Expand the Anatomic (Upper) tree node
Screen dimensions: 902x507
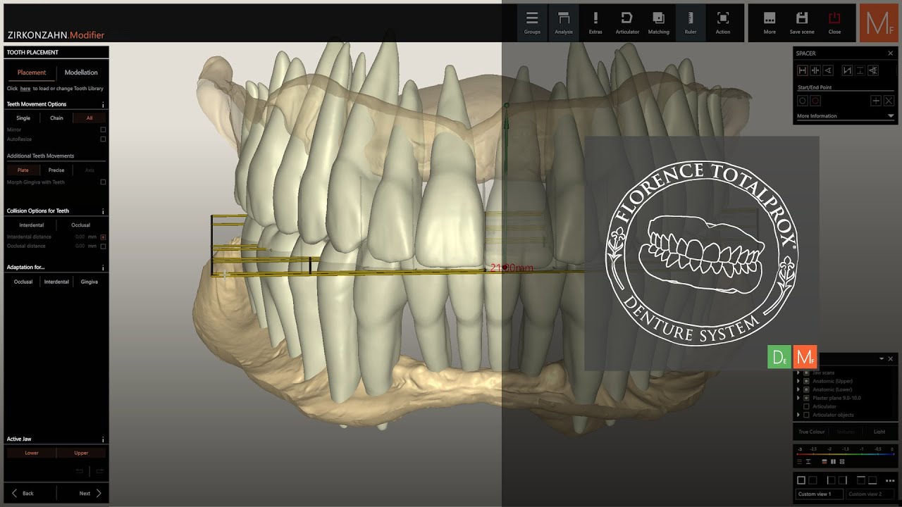coord(798,381)
